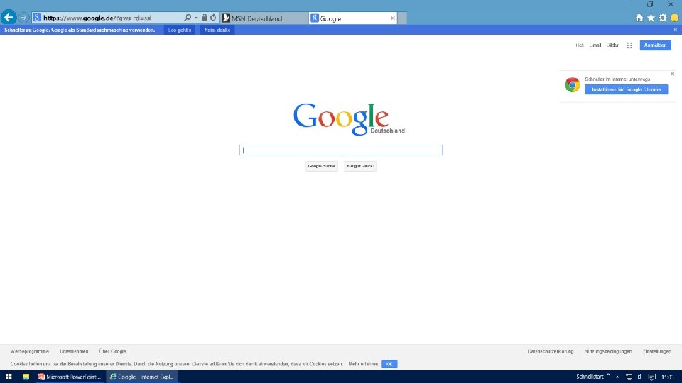Reload the page with the refresh icon
The image size is (682, 383).
tap(213, 18)
